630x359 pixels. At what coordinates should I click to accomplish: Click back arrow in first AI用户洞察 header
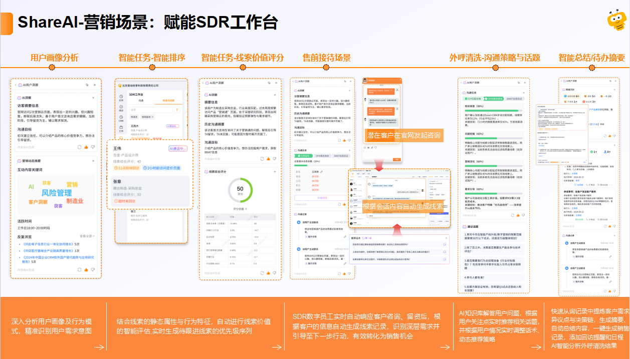click(x=16, y=85)
